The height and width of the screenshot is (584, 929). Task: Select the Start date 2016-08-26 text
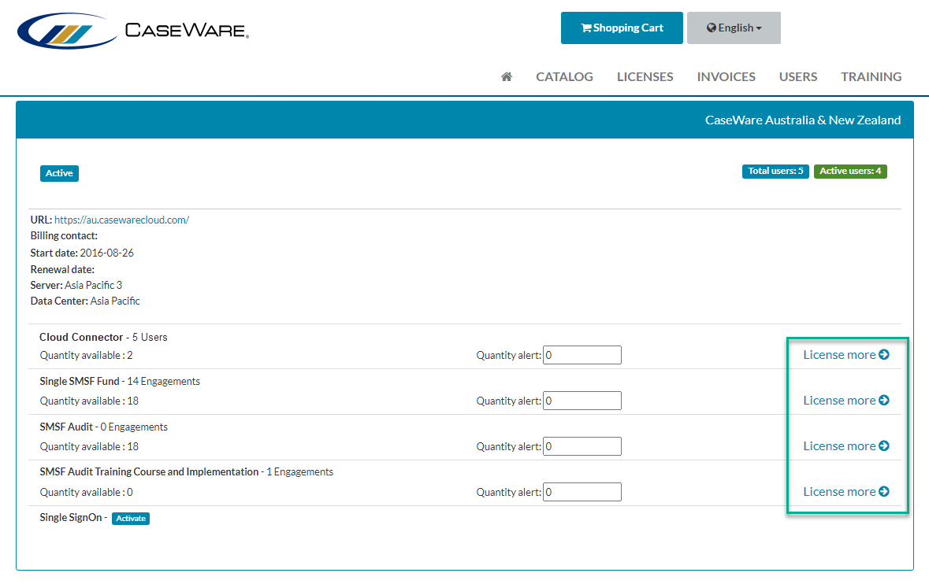tap(82, 253)
